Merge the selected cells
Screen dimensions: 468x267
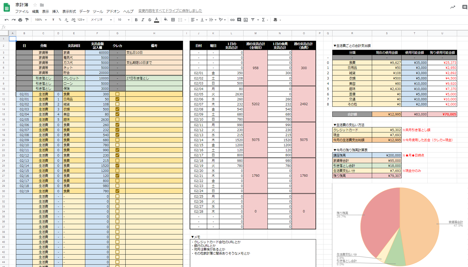click(x=180, y=20)
